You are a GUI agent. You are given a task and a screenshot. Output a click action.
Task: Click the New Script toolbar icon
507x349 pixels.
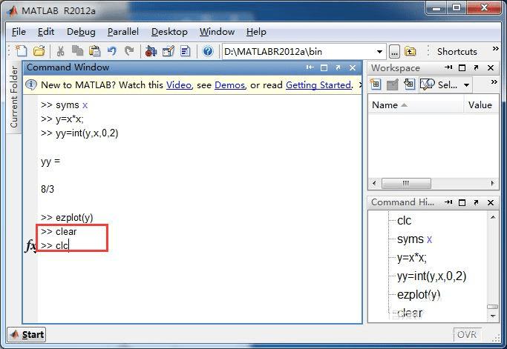pyautogui.click(x=22, y=51)
